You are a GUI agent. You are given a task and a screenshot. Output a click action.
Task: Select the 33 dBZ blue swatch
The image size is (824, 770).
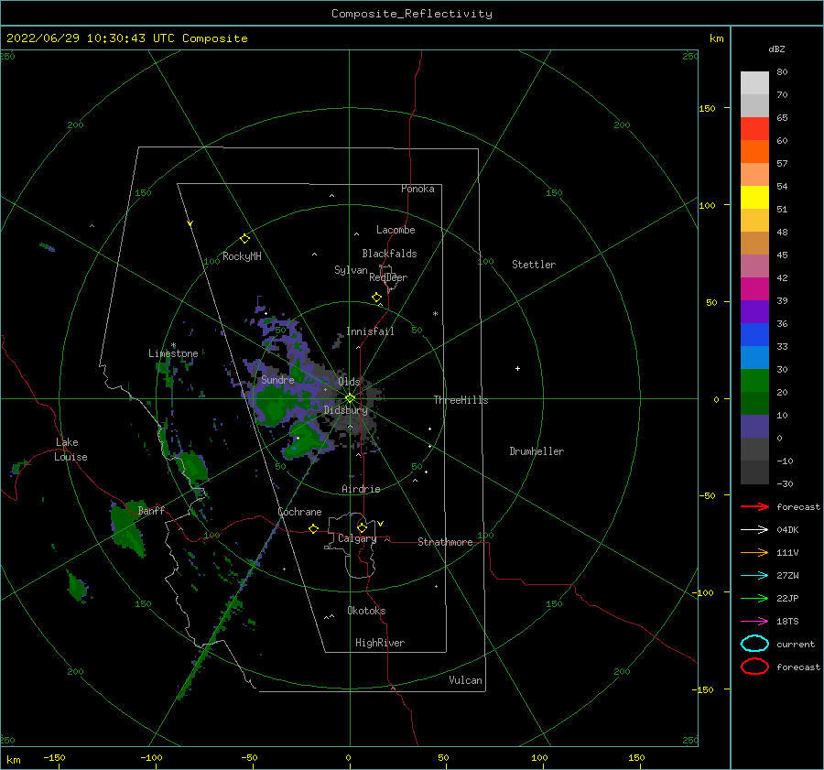click(x=754, y=357)
